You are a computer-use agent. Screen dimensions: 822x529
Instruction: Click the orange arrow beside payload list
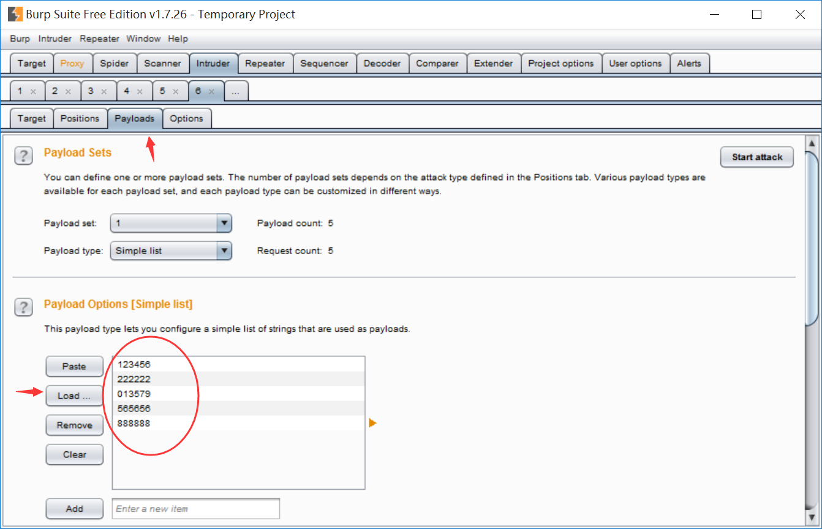372,422
